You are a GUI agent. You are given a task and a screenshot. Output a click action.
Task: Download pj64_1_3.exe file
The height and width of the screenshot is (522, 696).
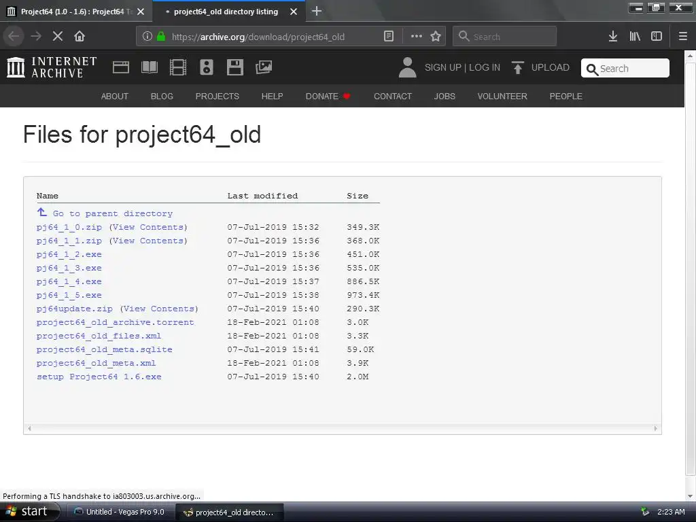coord(69,268)
